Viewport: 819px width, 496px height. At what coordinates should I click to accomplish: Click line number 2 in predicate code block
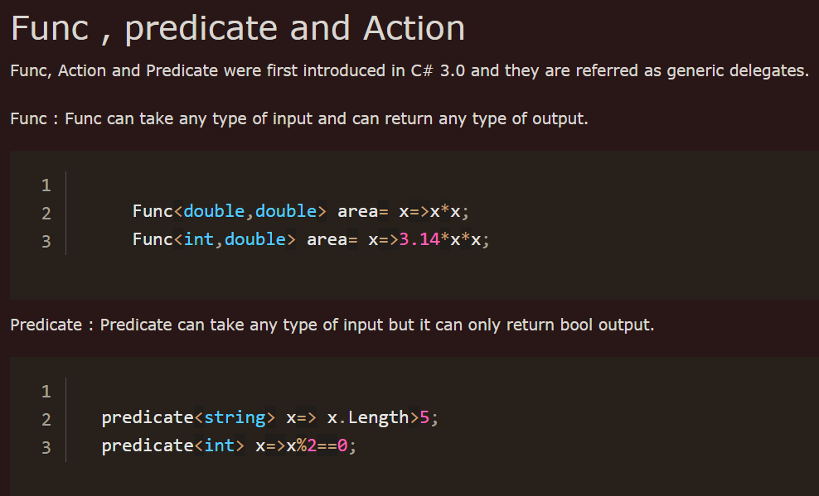coord(46,420)
